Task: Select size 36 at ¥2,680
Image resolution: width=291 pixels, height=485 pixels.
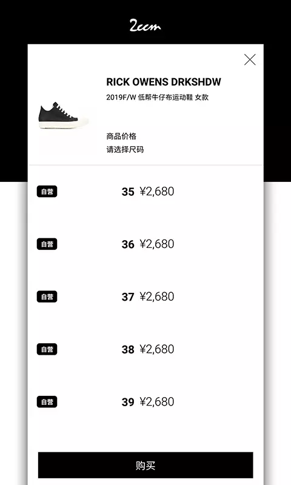Action: tap(145, 244)
